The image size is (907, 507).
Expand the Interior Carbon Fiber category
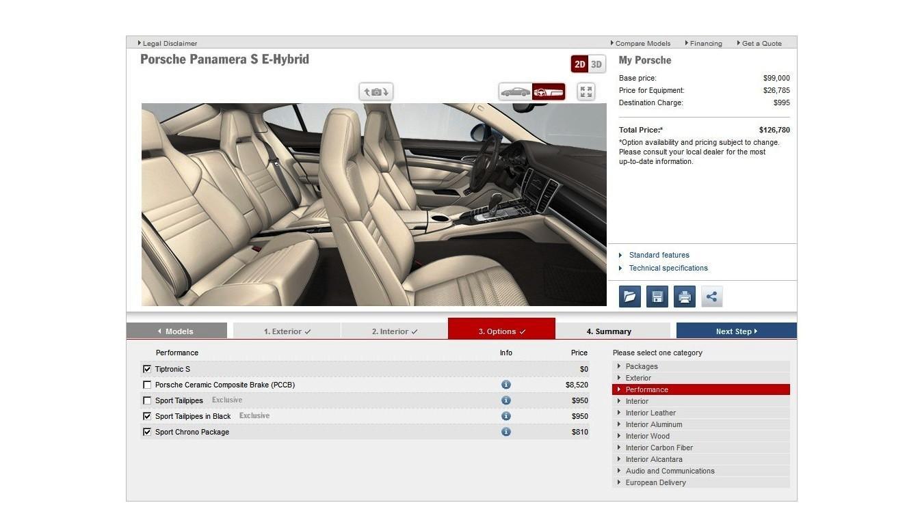coord(701,448)
